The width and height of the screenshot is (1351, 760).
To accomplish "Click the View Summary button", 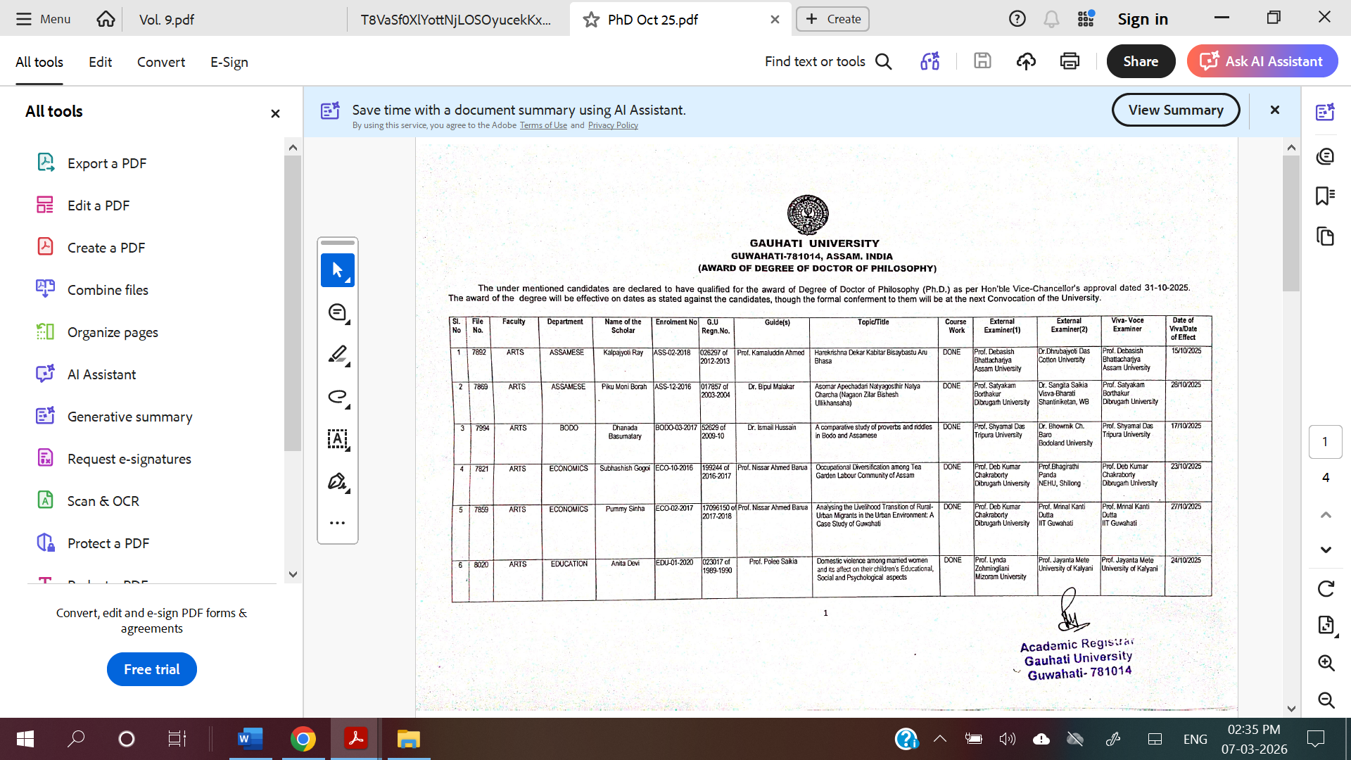I will [x=1175, y=110].
